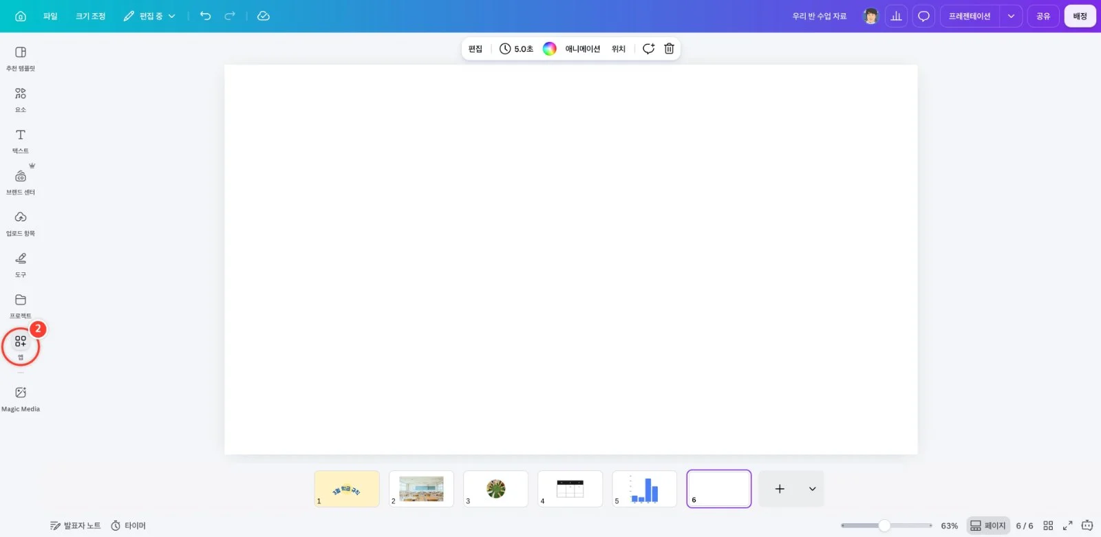1101x537 pixels.
Task: Open the analytics chart icon
Action: 897,16
